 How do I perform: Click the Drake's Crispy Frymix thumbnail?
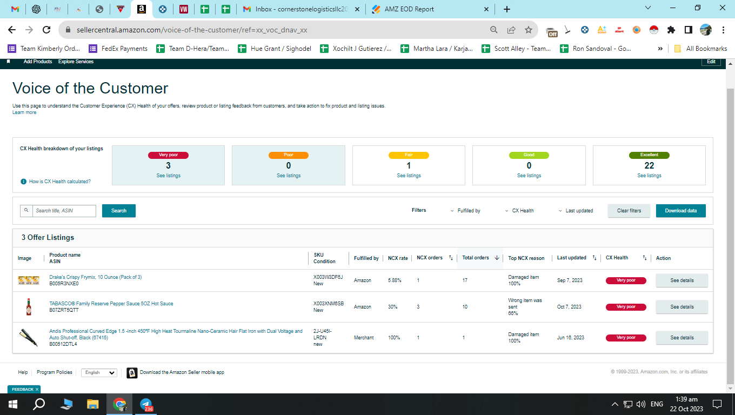coord(29,280)
